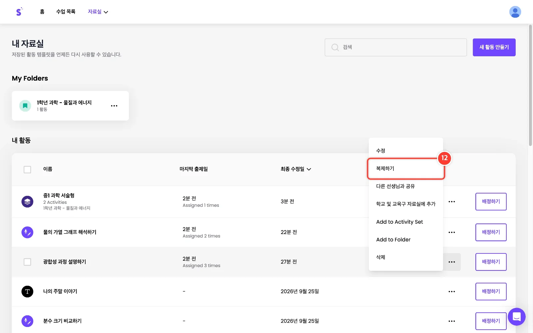Select Add to Activity Set option
The width and height of the screenshot is (533, 333).
[x=406, y=222]
